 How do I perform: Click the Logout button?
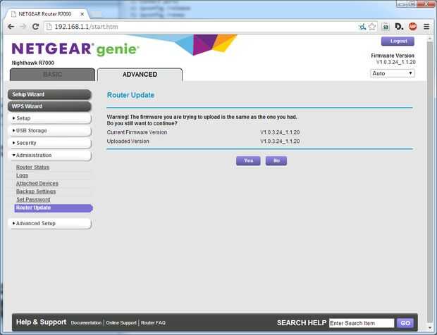click(x=398, y=42)
